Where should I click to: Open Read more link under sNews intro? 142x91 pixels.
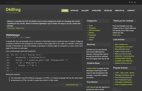[x=21, y=28]
